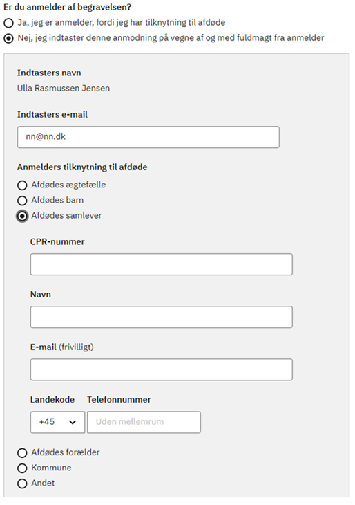Click the 'Afdødes samlever' label text
355x505 pixels.
click(x=66, y=215)
